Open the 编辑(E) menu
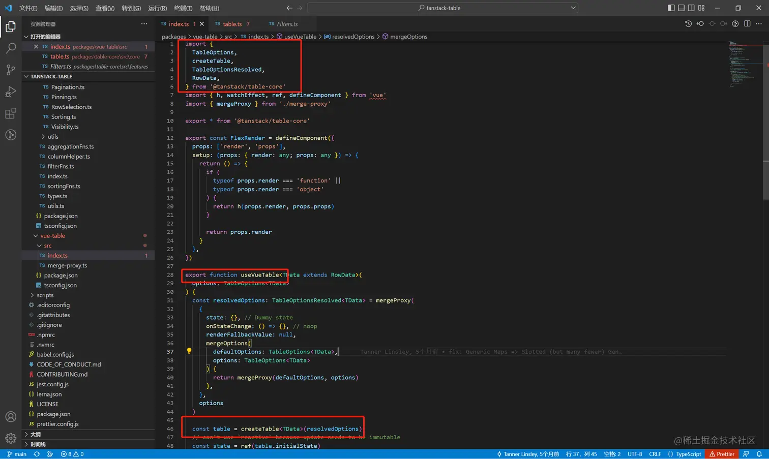This screenshot has width=769, height=459. [x=53, y=8]
